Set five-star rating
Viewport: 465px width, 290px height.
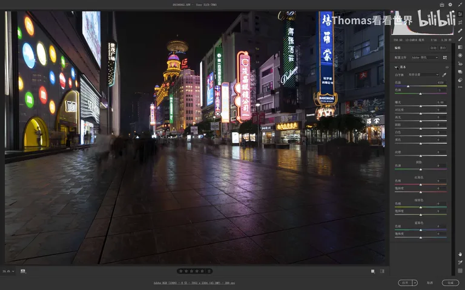(202, 271)
